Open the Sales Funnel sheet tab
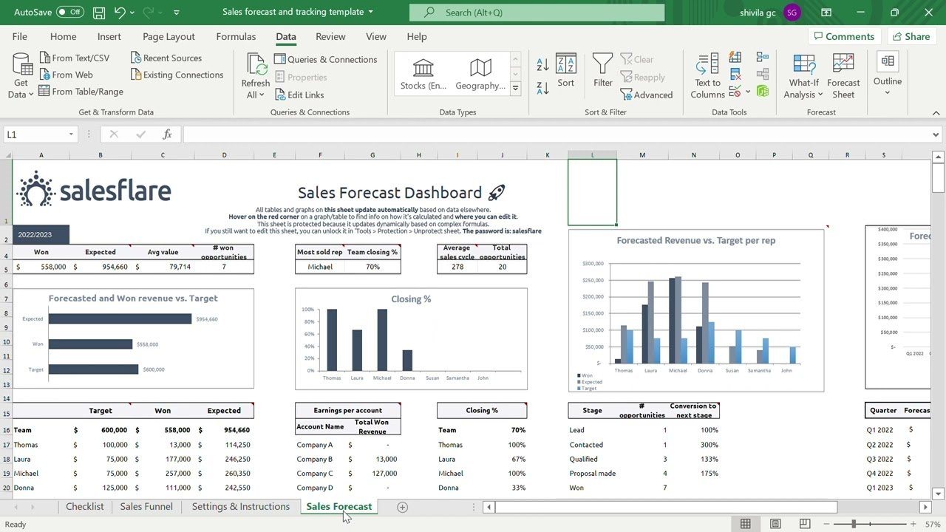Screen dimensions: 946x532 [146, 507]
